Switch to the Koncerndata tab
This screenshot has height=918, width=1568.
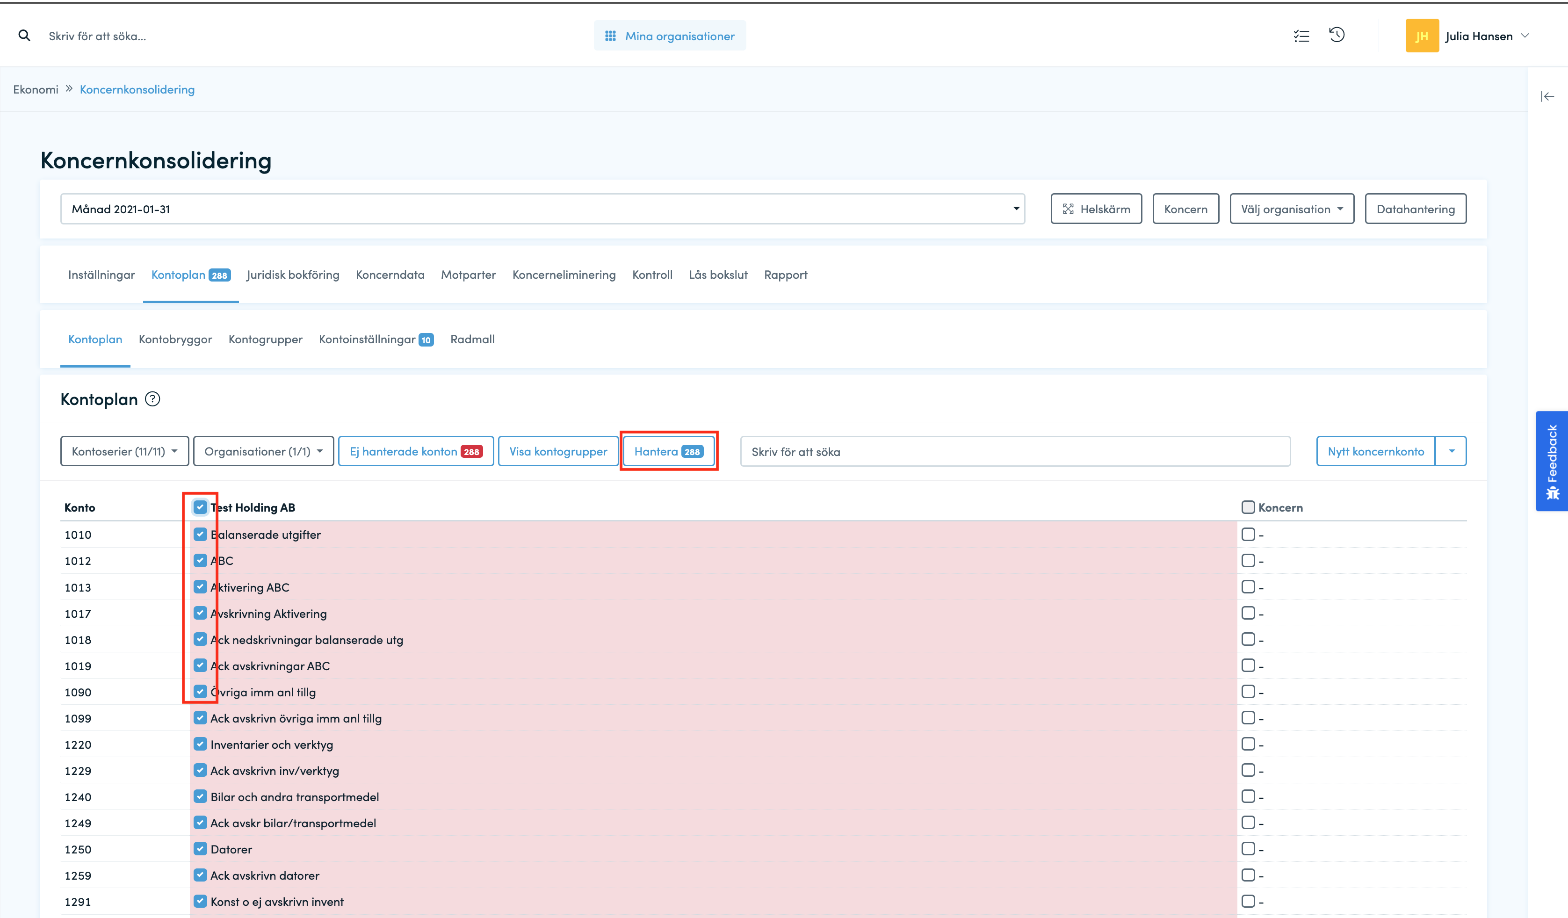tap(390, 275)
